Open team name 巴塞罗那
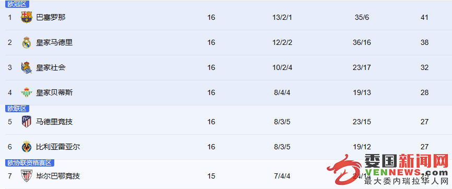The width and height of the screenshot is (452, 189). tap(51, 17)
